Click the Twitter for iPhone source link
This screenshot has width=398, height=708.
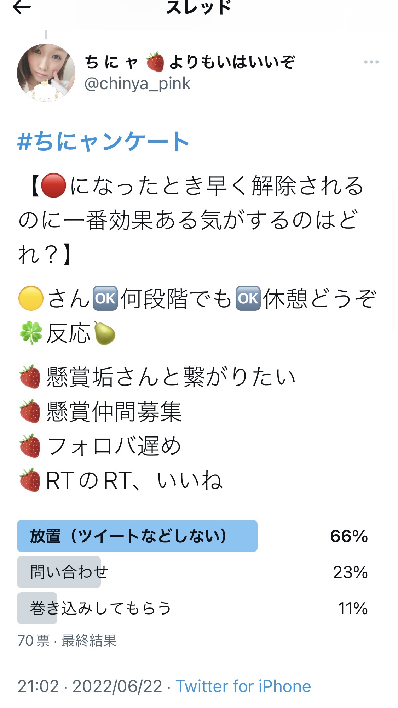click(x=243, y=686)
